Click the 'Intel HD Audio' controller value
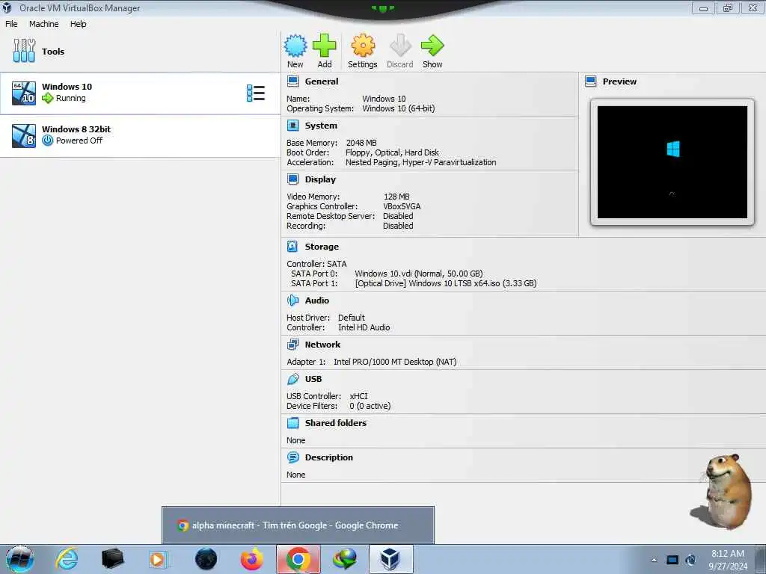This screenshot has height=574, width=766. click(x=364, y=327)
